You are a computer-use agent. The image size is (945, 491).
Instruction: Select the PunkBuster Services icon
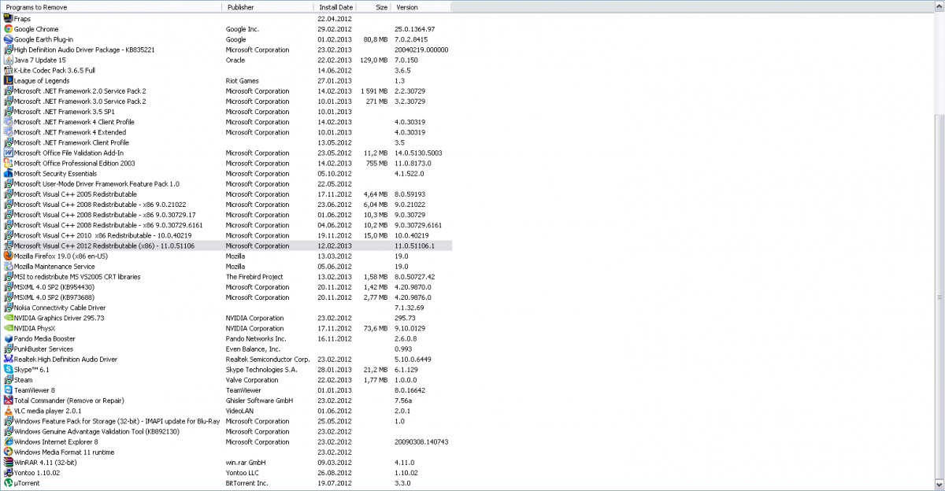click(8, 349)
